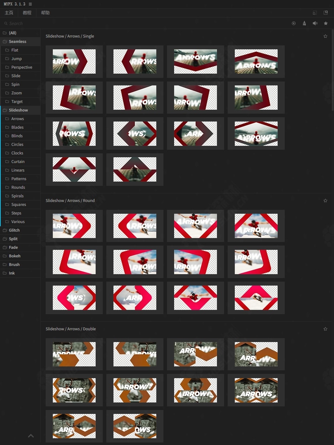Click the Slideshow / Arrows / Round heading
Viewport: 334px width, 445px height.
pyautogui.click(x=70, y=201)
